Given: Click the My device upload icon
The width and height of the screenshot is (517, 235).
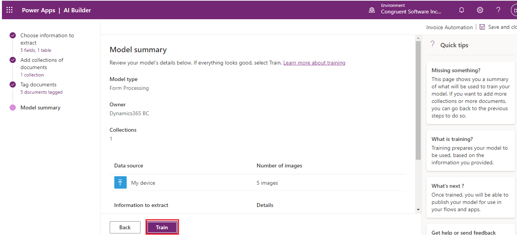Looking at the screenshot, I should click(x=120, y=182).
